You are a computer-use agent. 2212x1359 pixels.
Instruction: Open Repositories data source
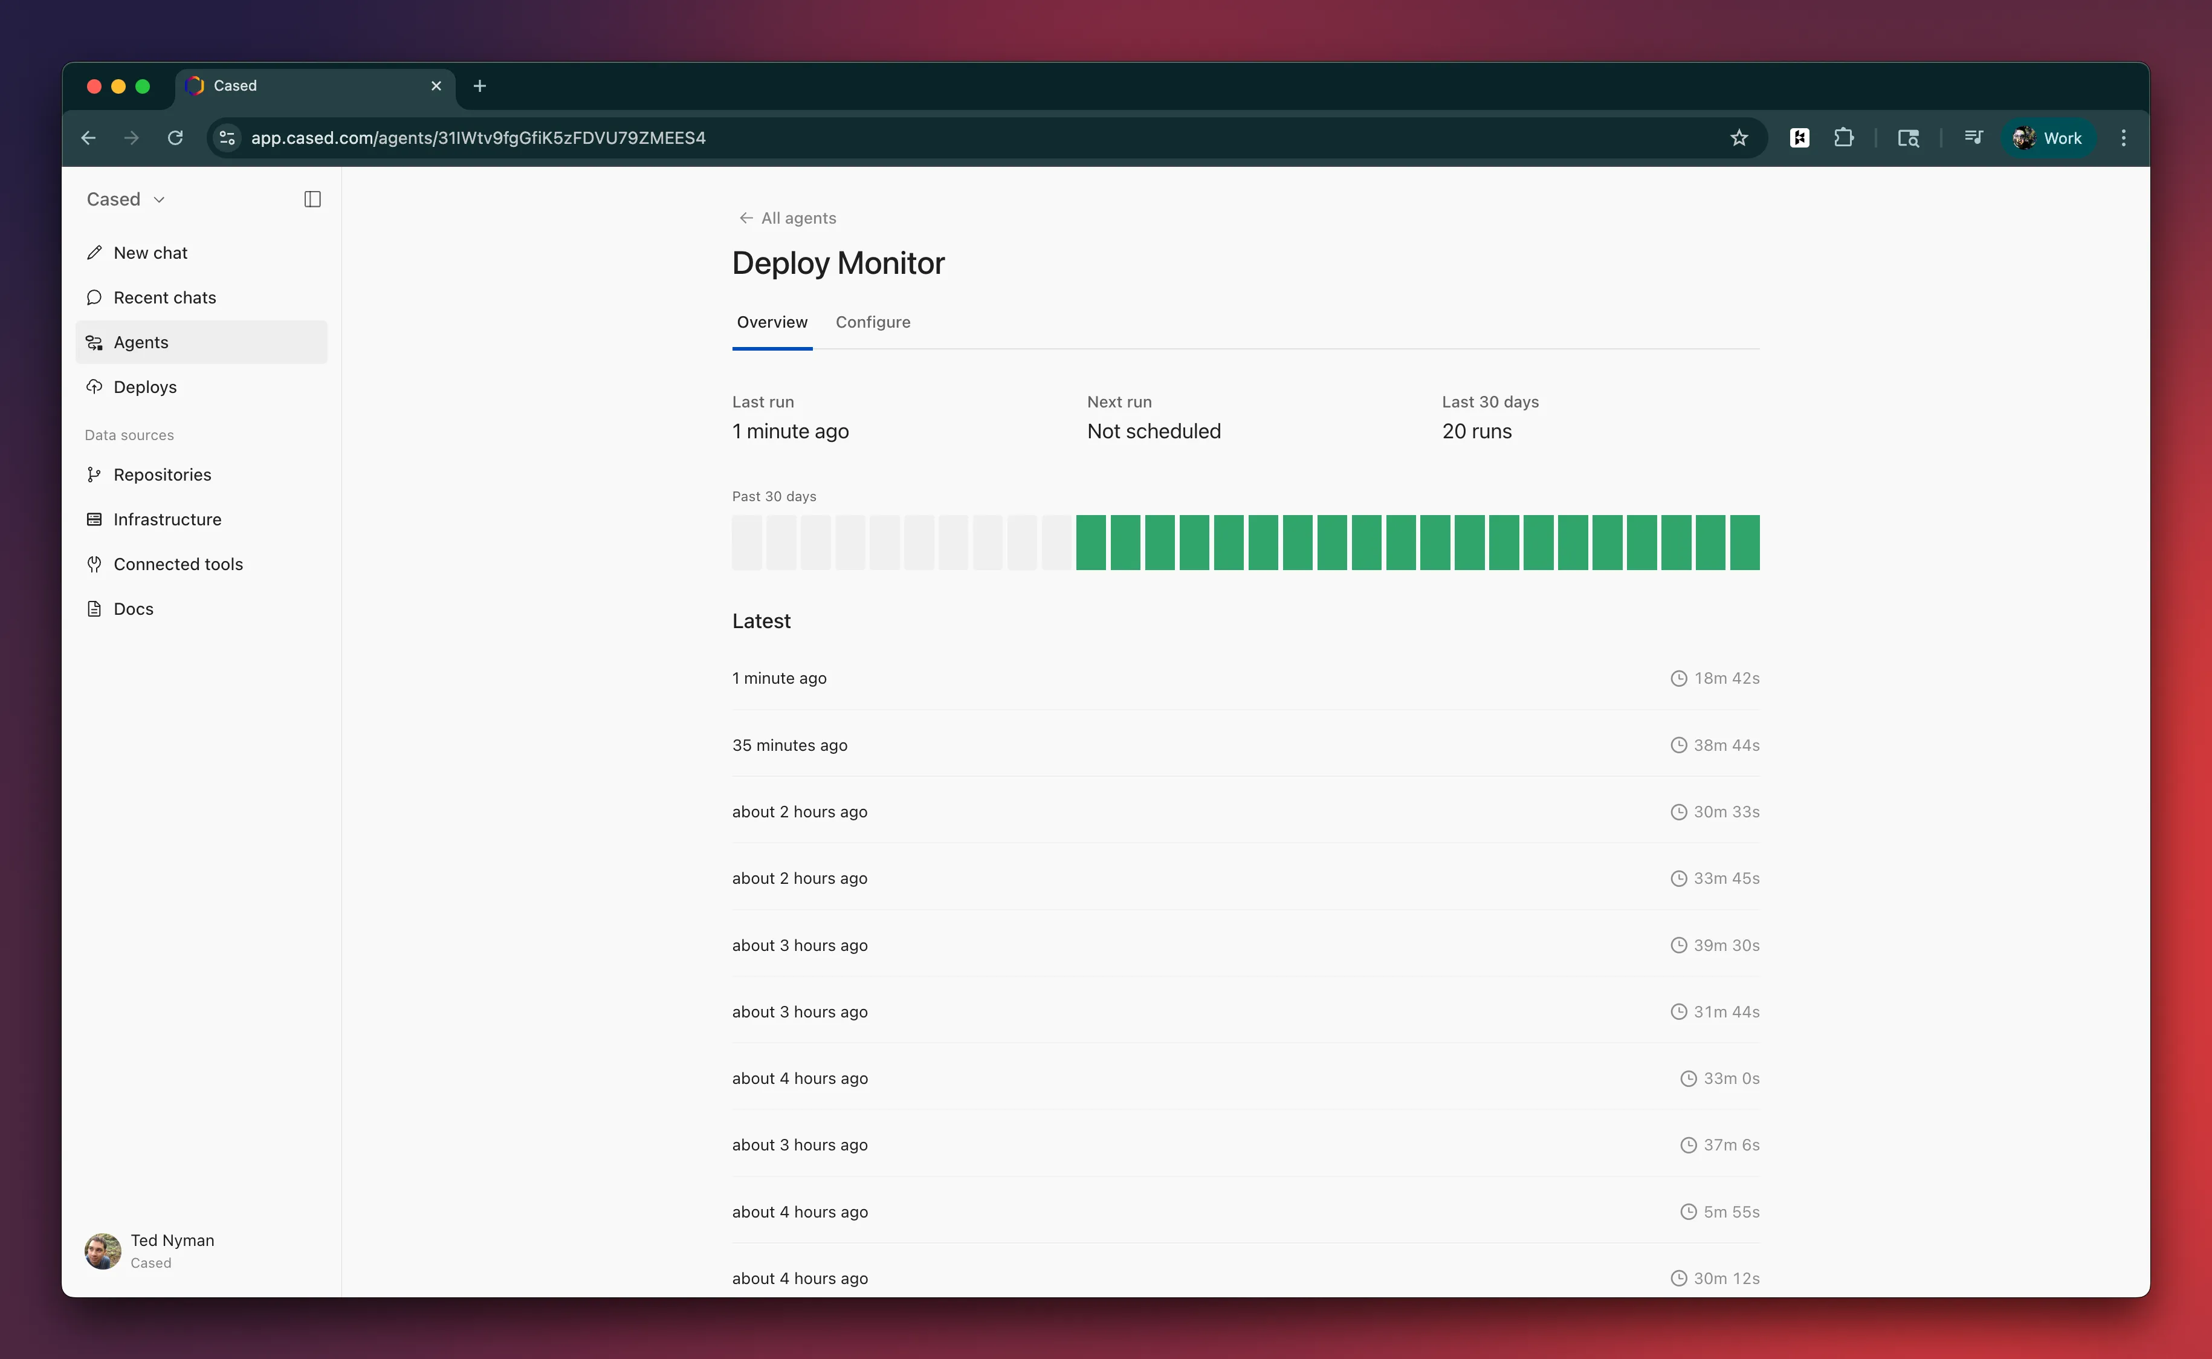tap(162, 475)
